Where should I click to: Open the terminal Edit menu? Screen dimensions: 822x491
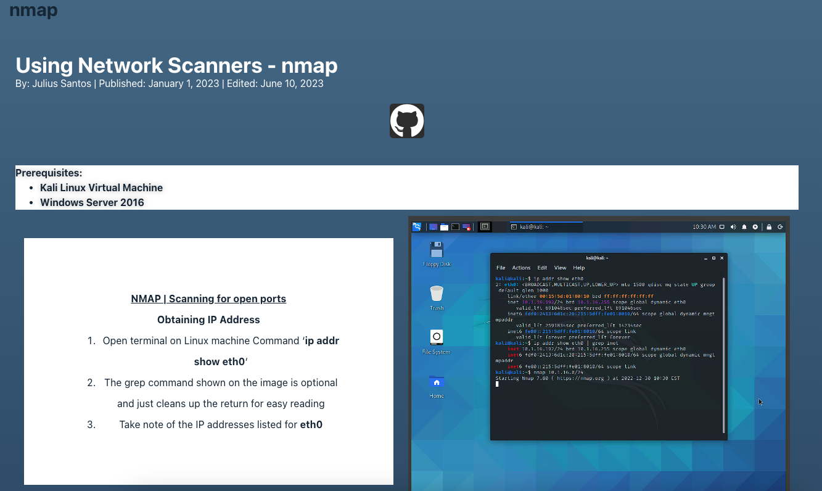(542, 268)
